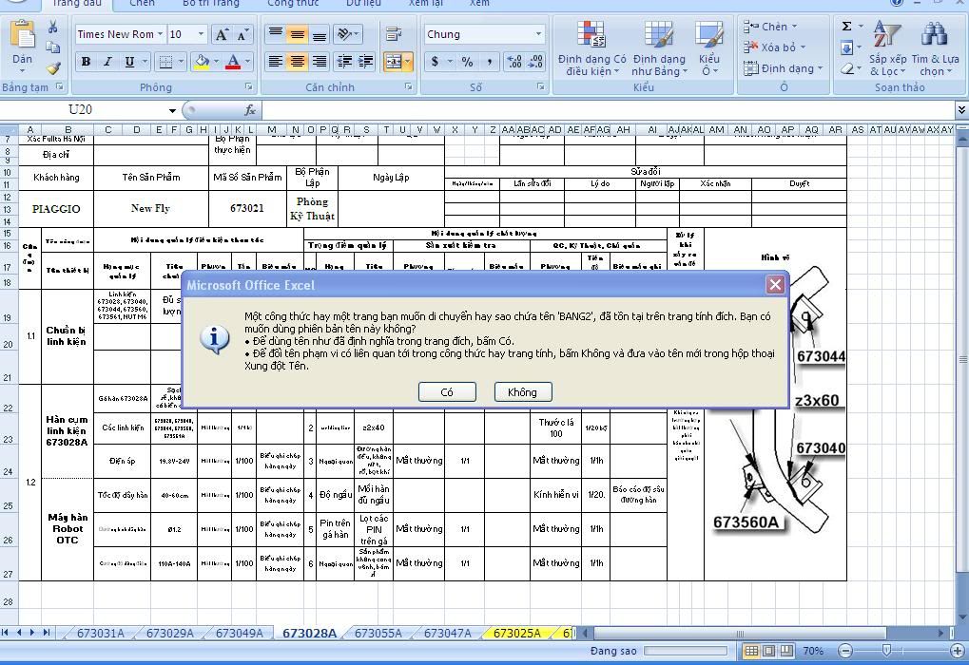This screenshot has height=665, width=969.
Task: Click the increase font size icon
Action: [222, 34]
